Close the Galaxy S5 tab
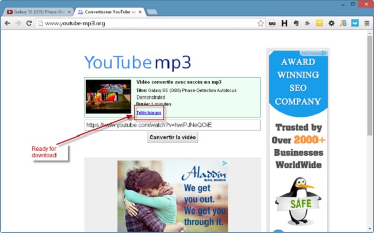Screen dimensions: 374x233 pos(69,12)
